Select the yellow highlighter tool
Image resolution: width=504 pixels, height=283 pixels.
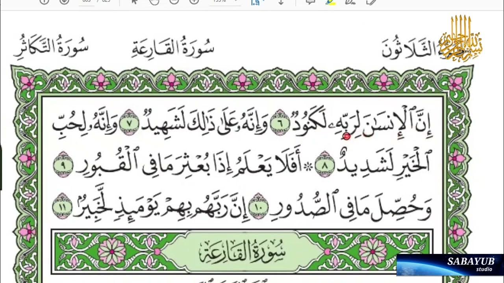pyautogui.click(x=330, y=2)
